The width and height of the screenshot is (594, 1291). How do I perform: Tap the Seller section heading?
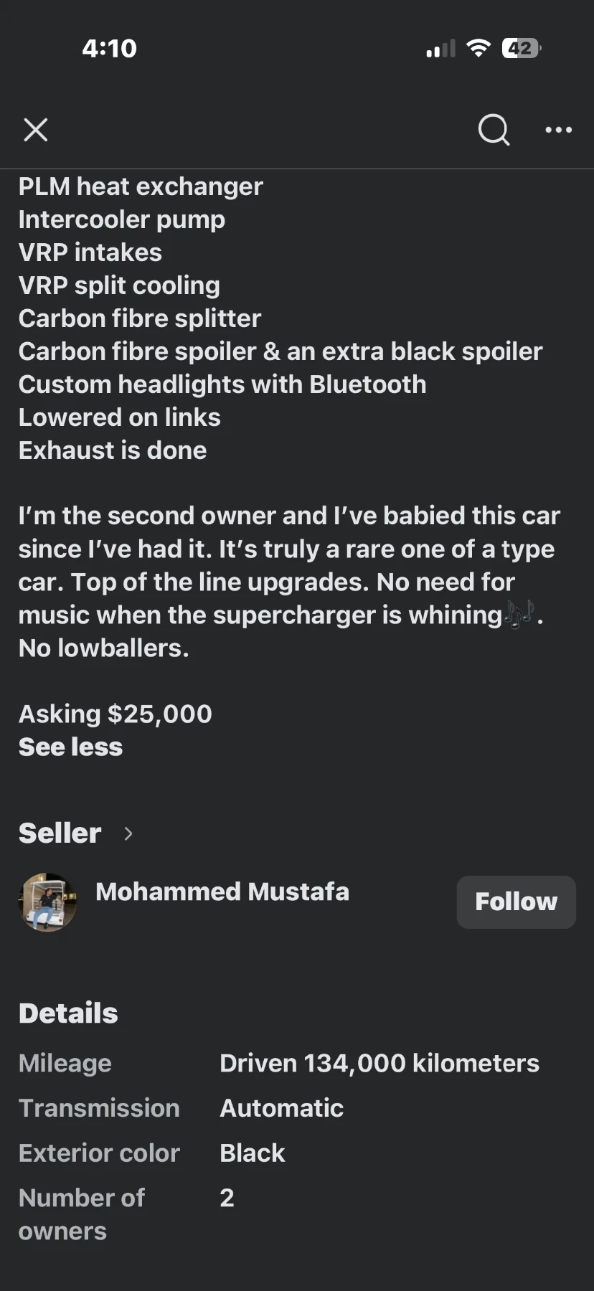click(60, 833)
